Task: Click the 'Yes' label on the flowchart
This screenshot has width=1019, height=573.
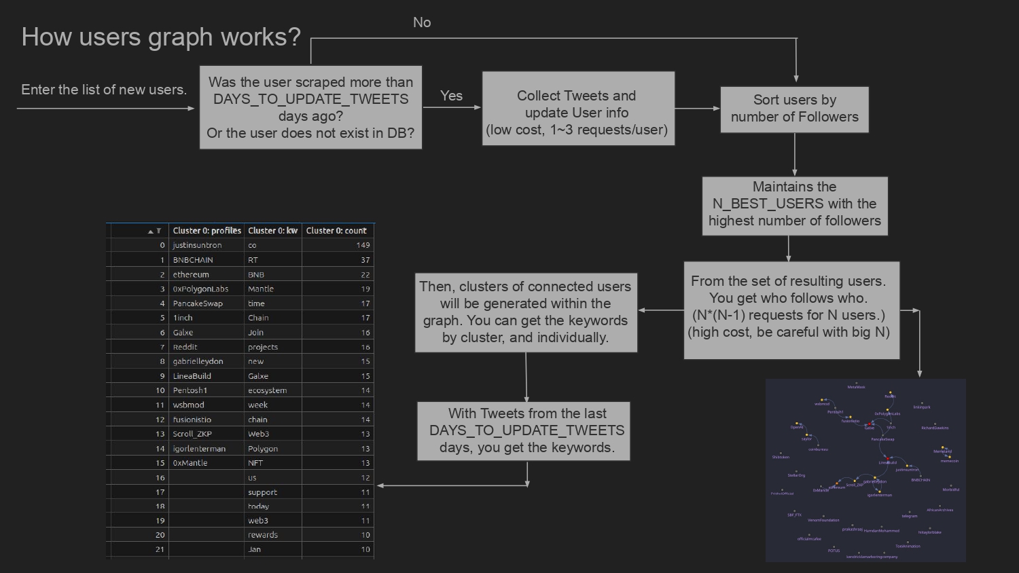Action: pyautogui.click(x=451, y=96)
